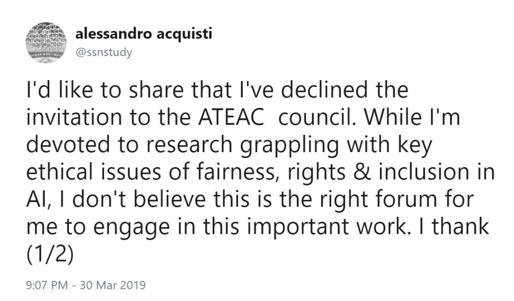Click the 30 Mar 2019 date
The height and width of the screenshot is (301, 514).
pos(113,284)
